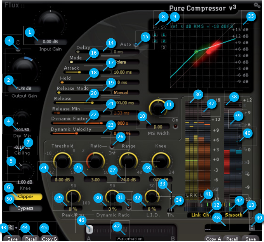Toggle MS Width On switch
264x242 pixels.
175,126
